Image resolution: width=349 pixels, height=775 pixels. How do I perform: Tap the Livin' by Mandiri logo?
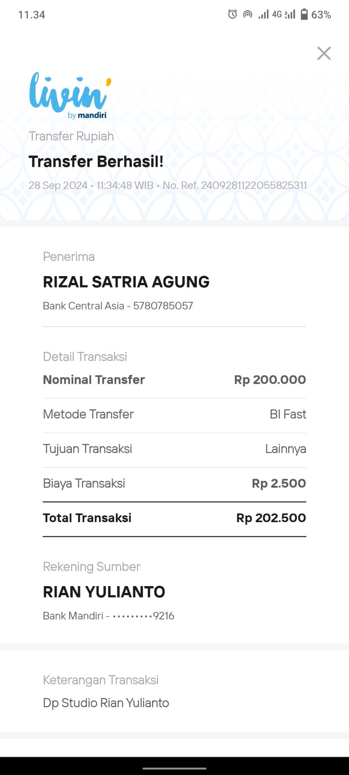(x=70, y=95)
